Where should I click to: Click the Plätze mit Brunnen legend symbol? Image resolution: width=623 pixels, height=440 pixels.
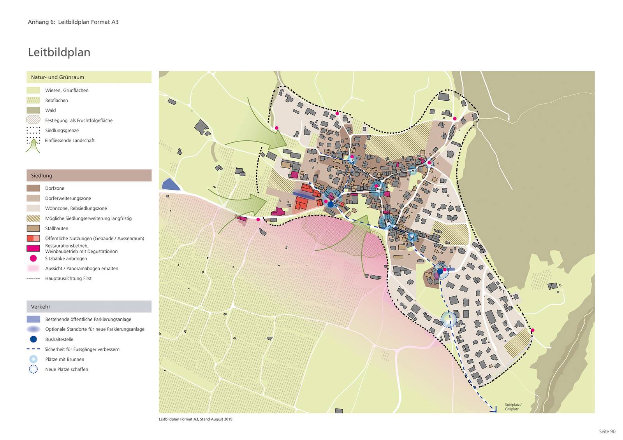click(33, 360)
